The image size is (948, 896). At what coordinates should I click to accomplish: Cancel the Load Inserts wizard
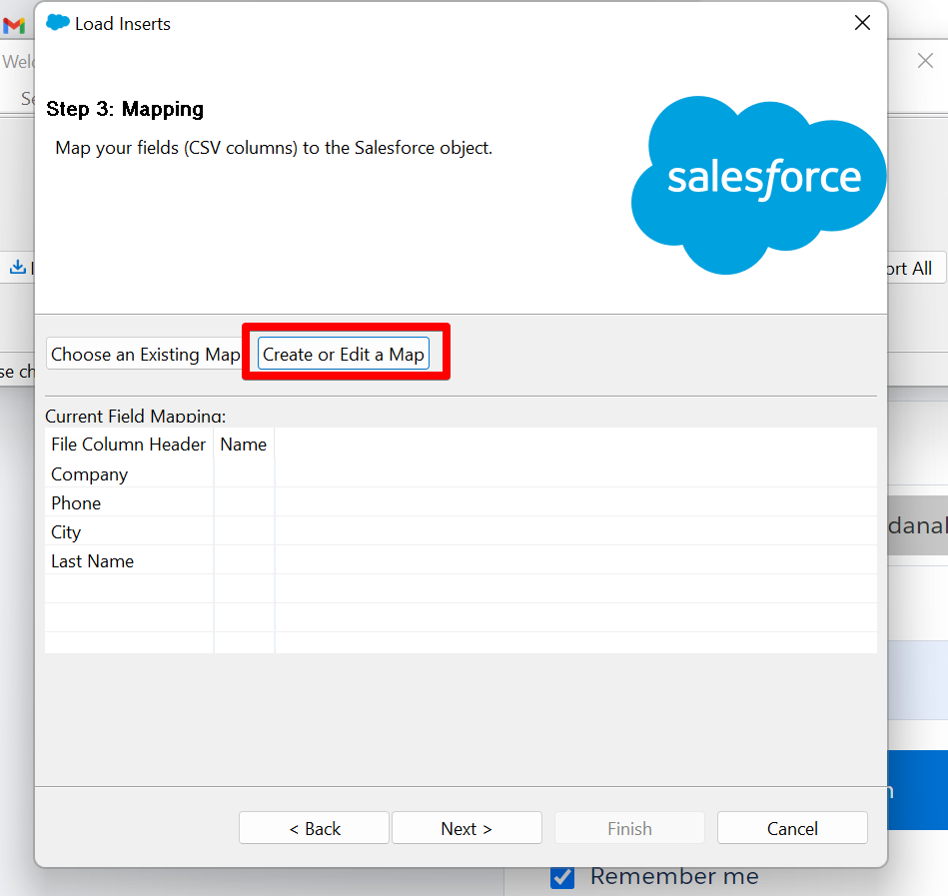[792, 828]
